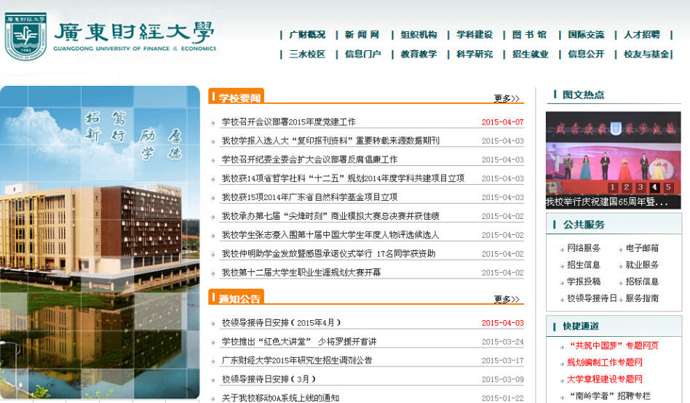
Task: Open the 大学章程建设专题网 quick link
Action: point(604,380)
